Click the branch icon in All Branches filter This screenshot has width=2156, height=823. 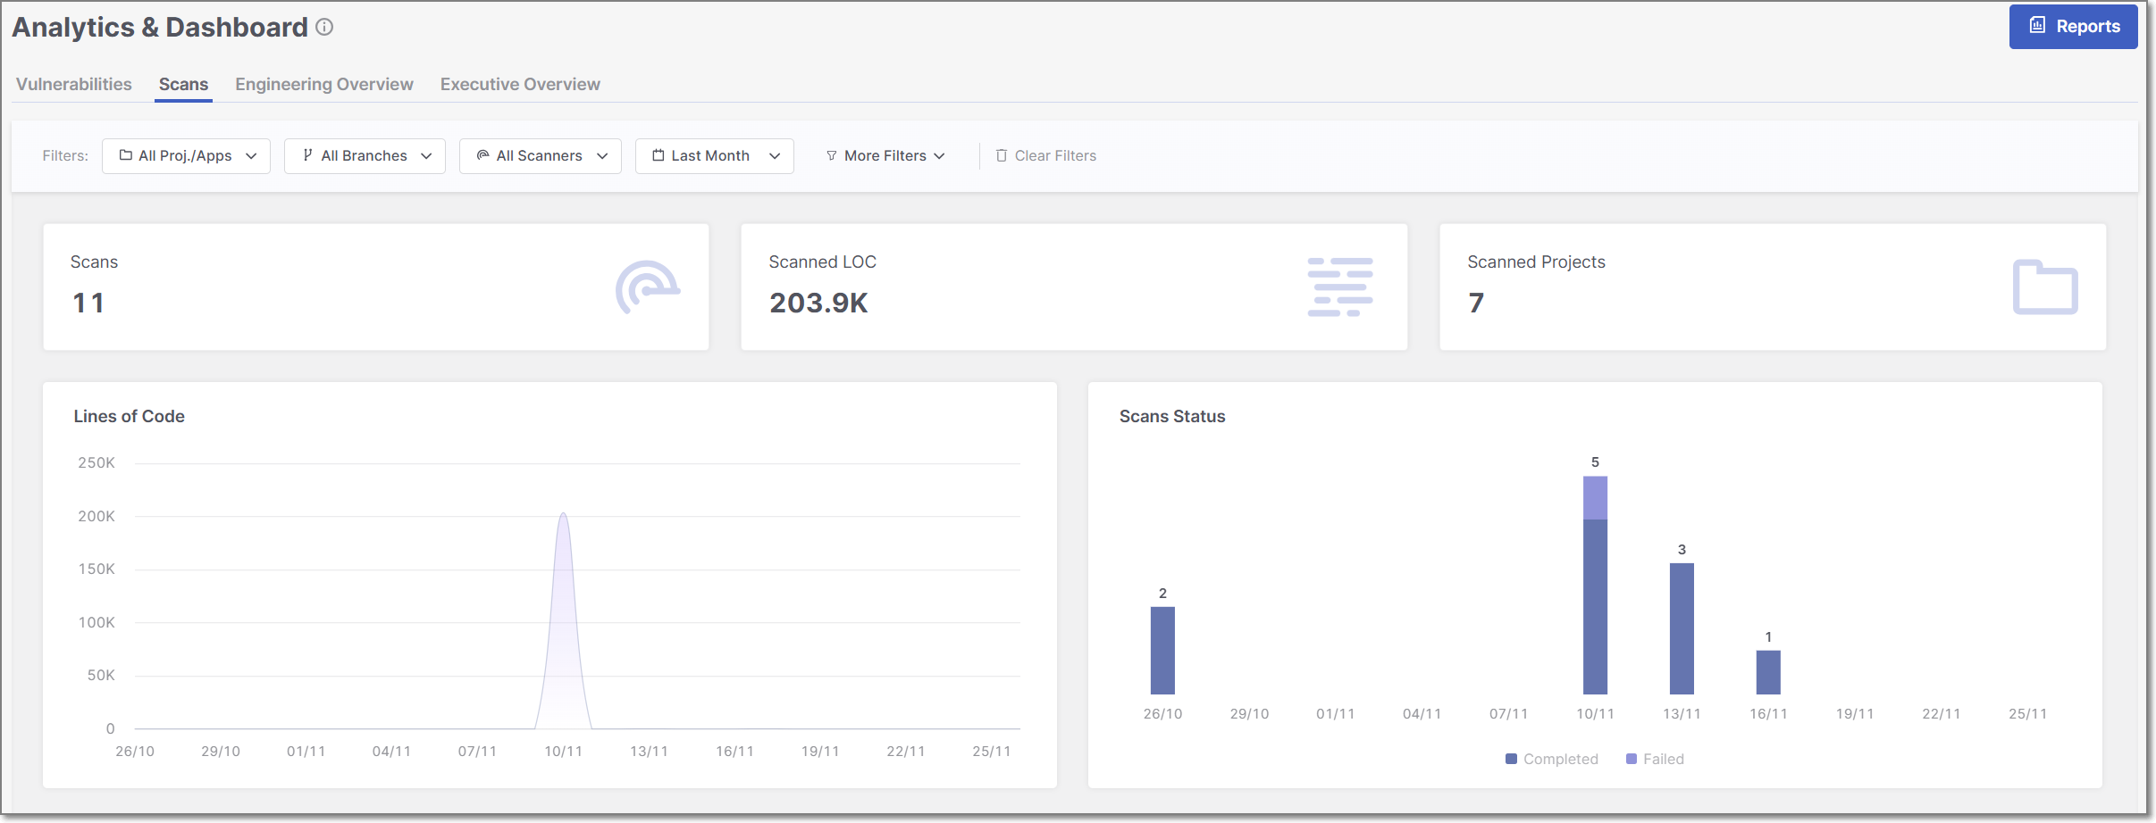pyautogui.click(x=307, y=156)
